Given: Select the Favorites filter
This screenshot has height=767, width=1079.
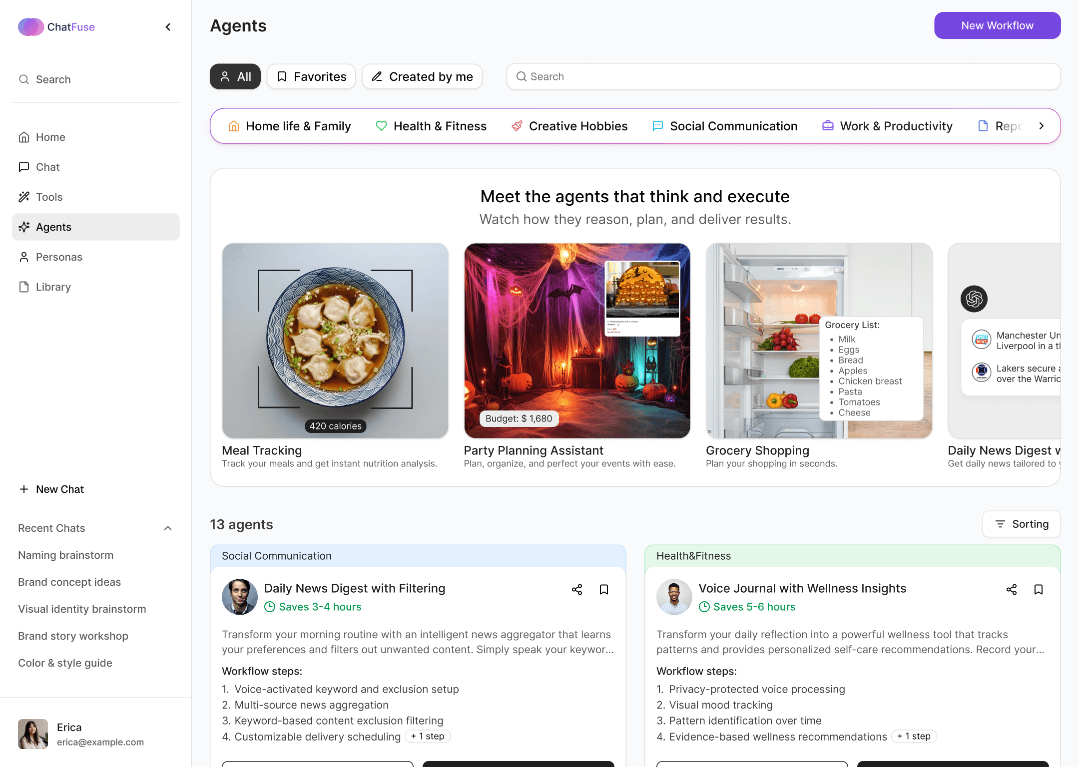Looking at the screenshot, I should pyautogui.click(x=311, y=76).
